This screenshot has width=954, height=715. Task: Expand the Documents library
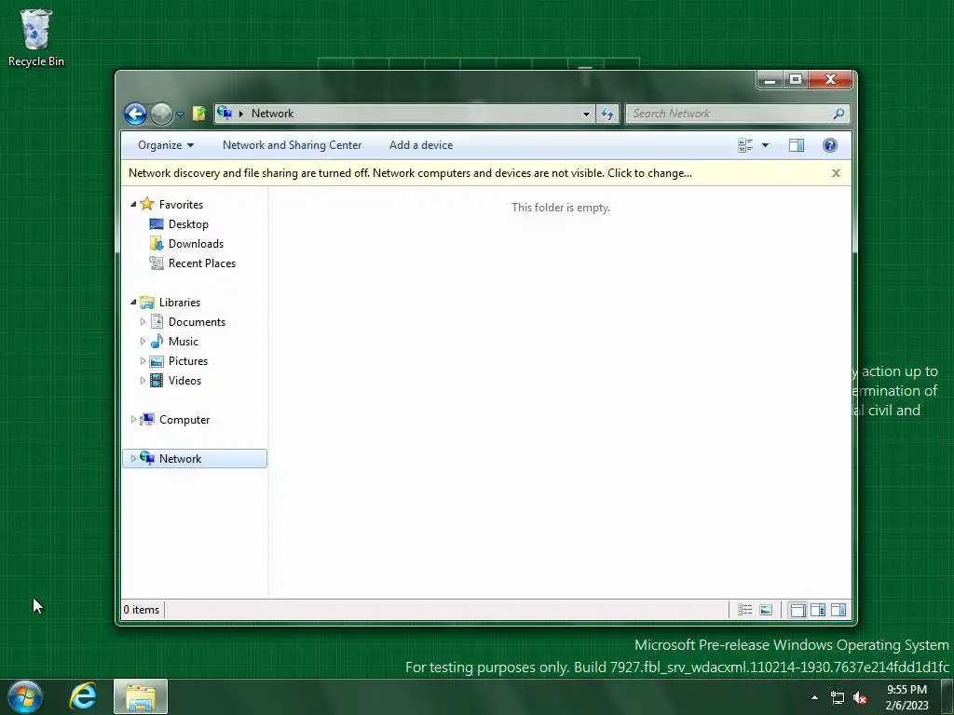(143, 321)
